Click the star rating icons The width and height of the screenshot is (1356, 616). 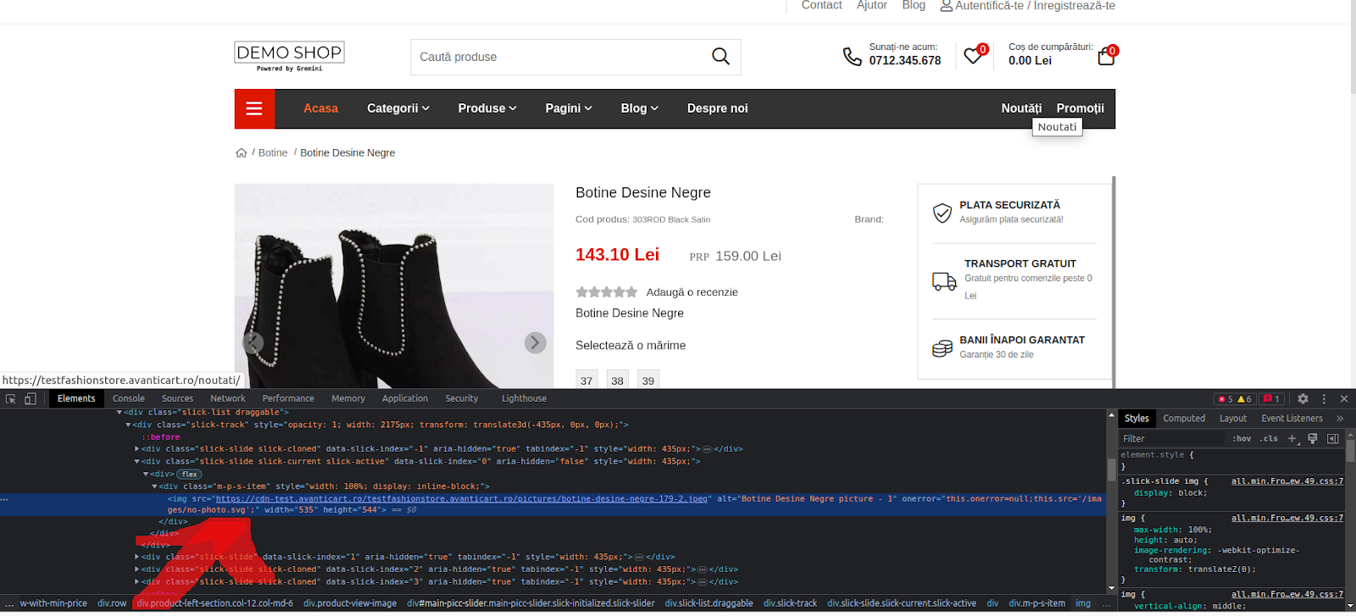click(x=606, y=292)
